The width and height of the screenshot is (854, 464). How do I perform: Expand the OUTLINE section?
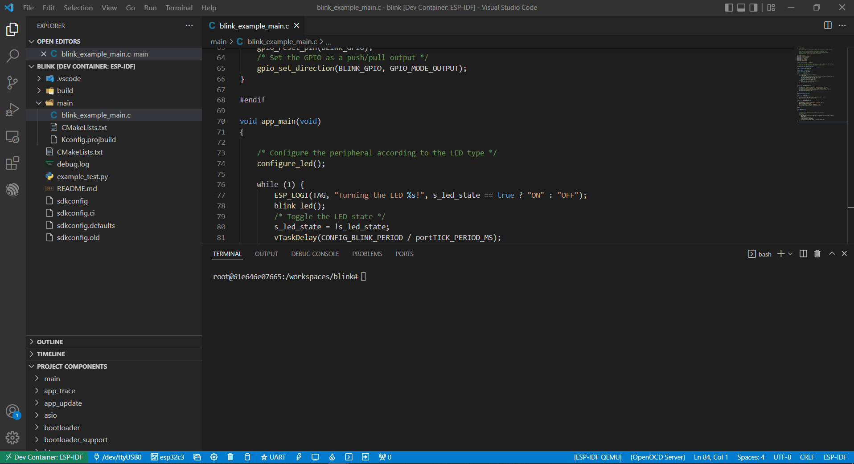(50, 342)
